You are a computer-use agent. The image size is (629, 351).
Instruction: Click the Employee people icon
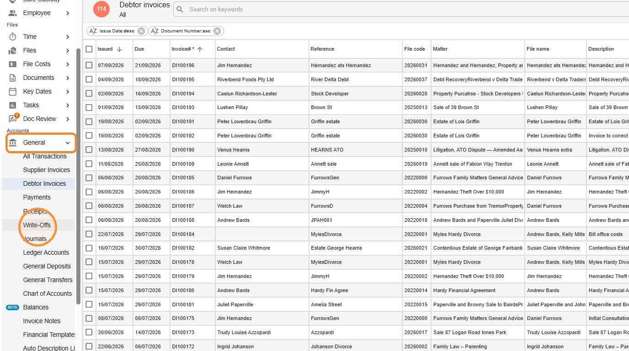(x=13, y=13)
